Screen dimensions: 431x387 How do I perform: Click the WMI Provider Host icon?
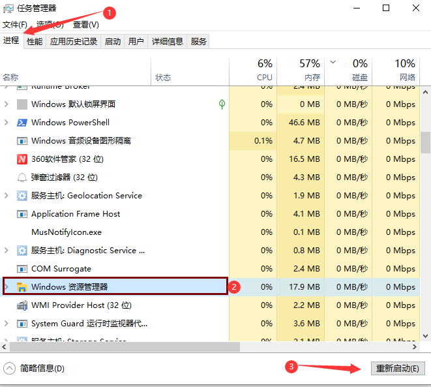point(22,305)
